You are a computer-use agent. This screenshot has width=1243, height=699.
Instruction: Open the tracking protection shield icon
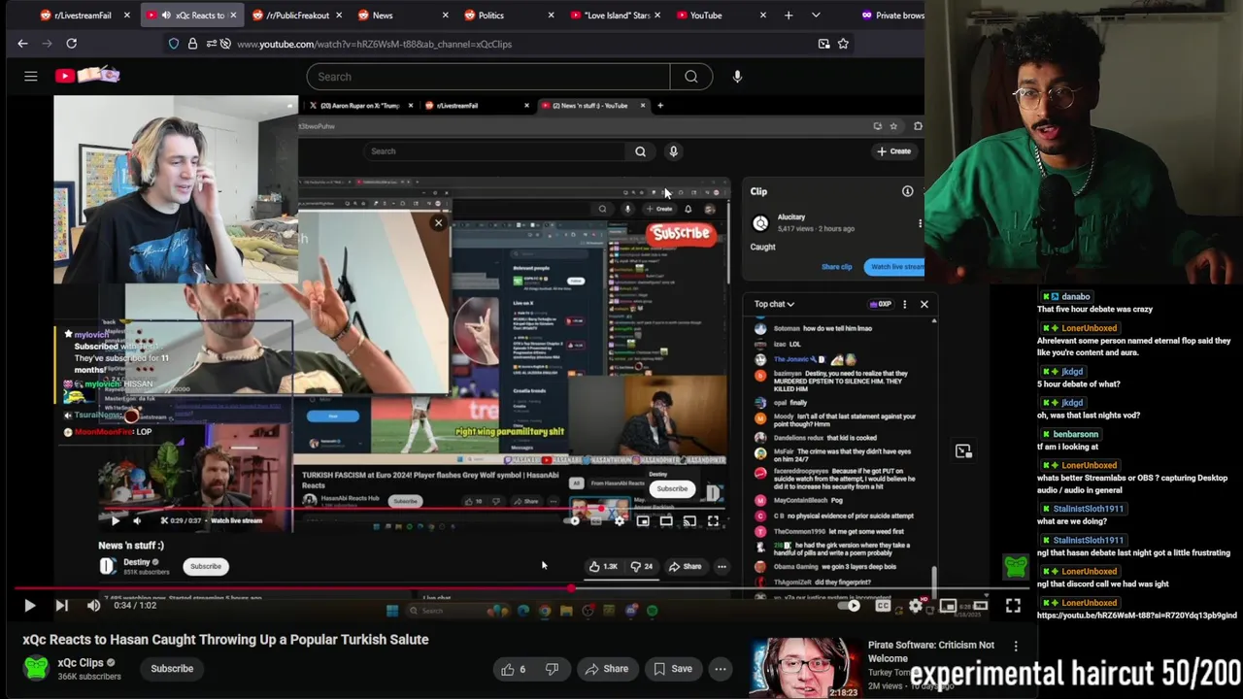[x=174, y=44]
